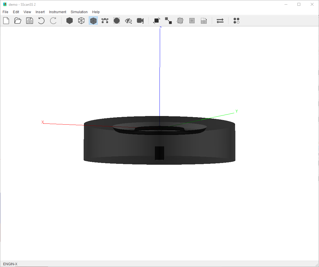
Task: Switch to wireframe rendering mode
Action: pos(81,21)
